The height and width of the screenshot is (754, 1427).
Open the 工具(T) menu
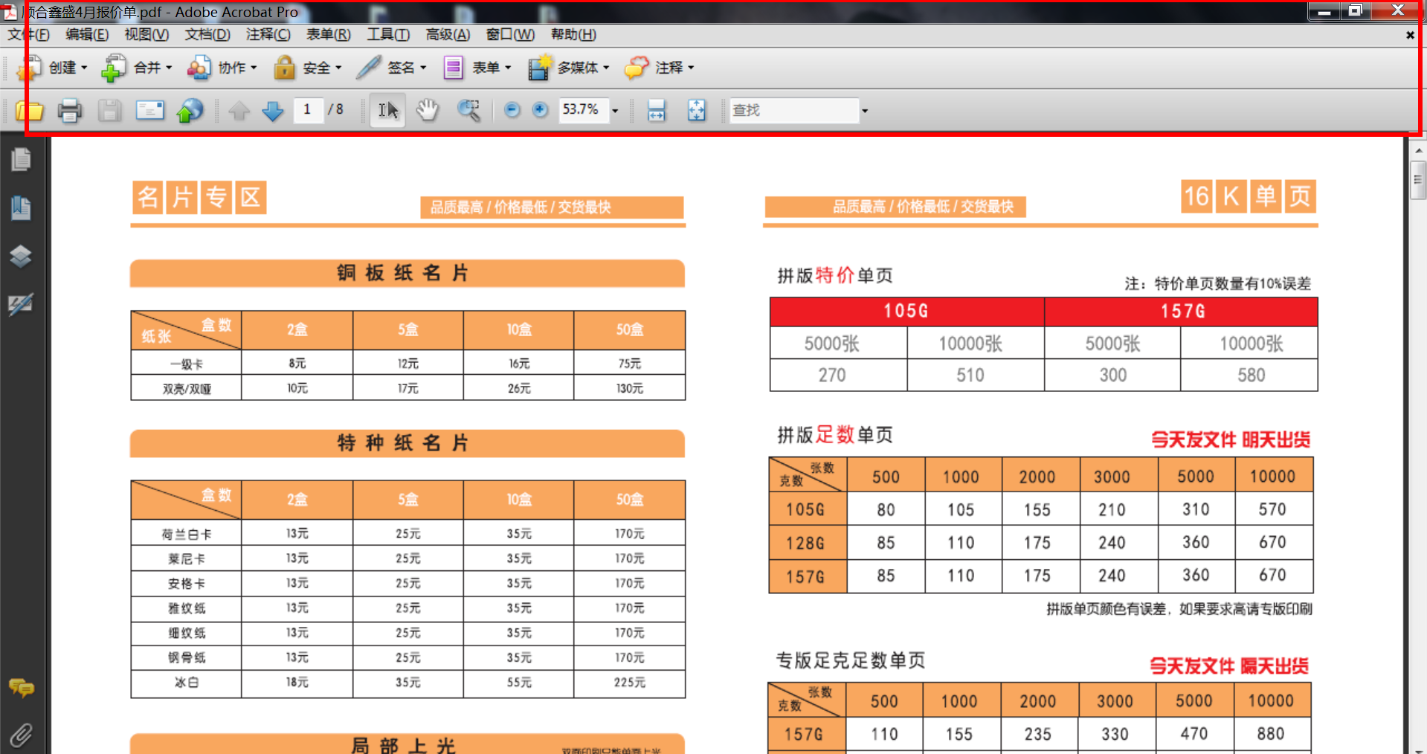(x=388, y=35)
